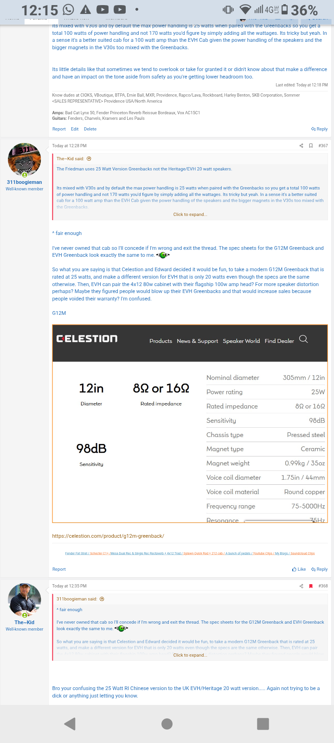Share post #367 via share icon
The width and height of the screenshot is (334, 743).
[x=302, y=146]
